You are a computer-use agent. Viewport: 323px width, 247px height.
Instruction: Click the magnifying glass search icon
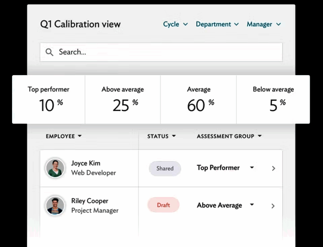tap(49, 52)
